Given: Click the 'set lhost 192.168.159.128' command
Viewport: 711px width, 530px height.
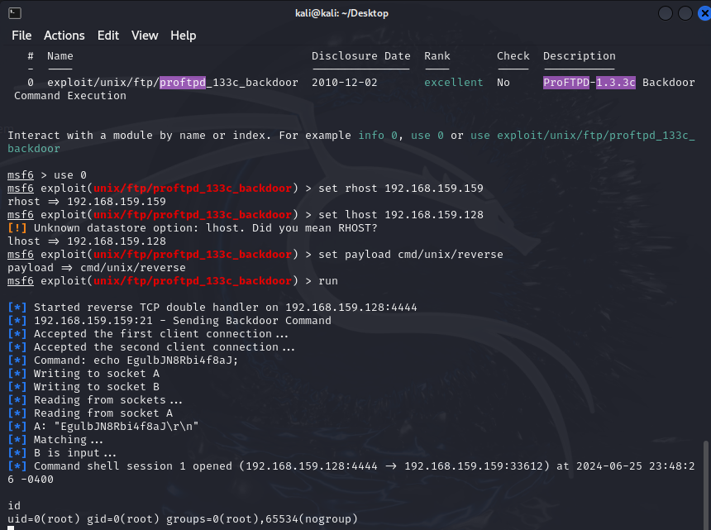Looking at the screenshot, I should tap(401, 214).
